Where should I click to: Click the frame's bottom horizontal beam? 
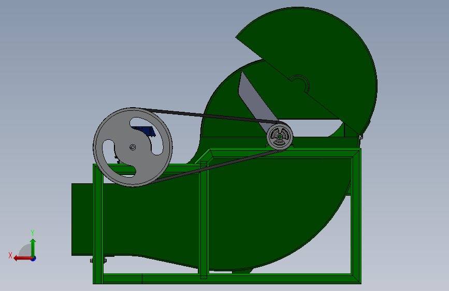[x=227, y=279]
